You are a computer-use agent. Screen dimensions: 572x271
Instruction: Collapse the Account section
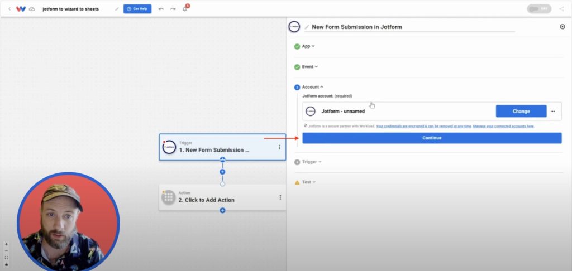(x=313, y=87)
